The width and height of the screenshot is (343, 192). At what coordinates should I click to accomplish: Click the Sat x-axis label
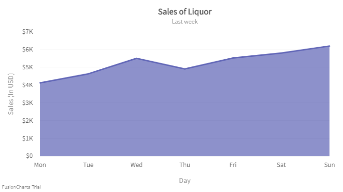click(281, 165)
